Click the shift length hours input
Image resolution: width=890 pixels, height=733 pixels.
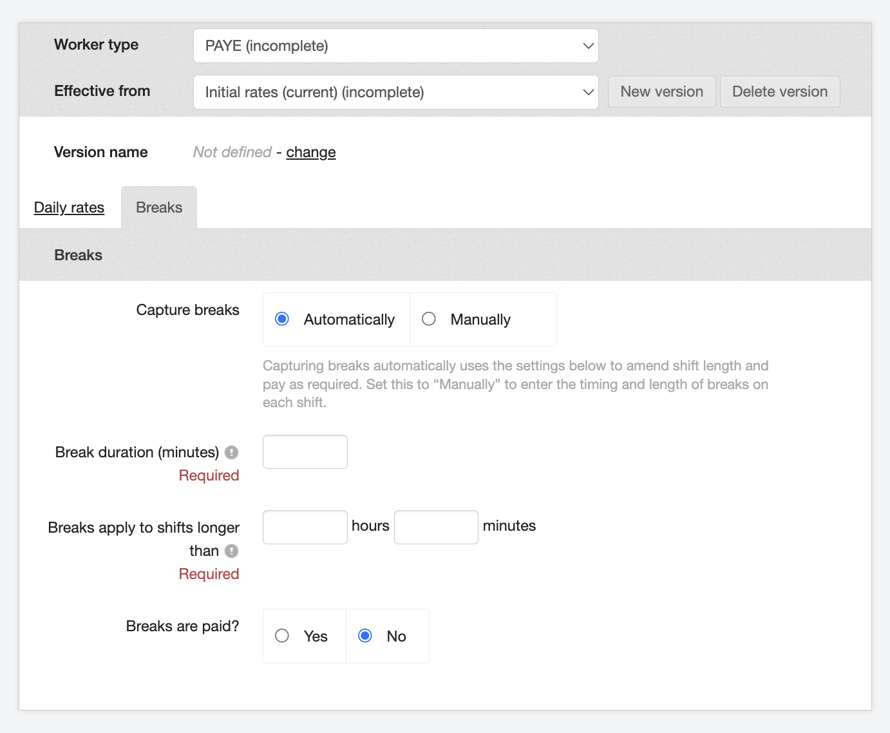pos(305,527)
